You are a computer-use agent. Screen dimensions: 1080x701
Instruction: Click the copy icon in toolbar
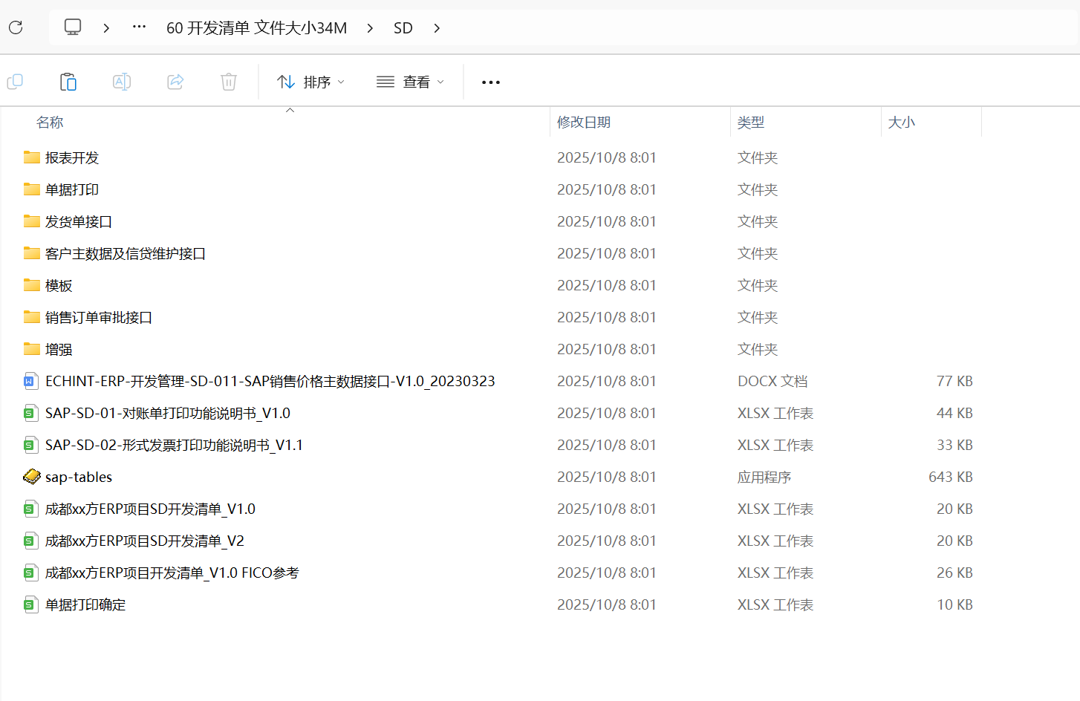(15, 82)
